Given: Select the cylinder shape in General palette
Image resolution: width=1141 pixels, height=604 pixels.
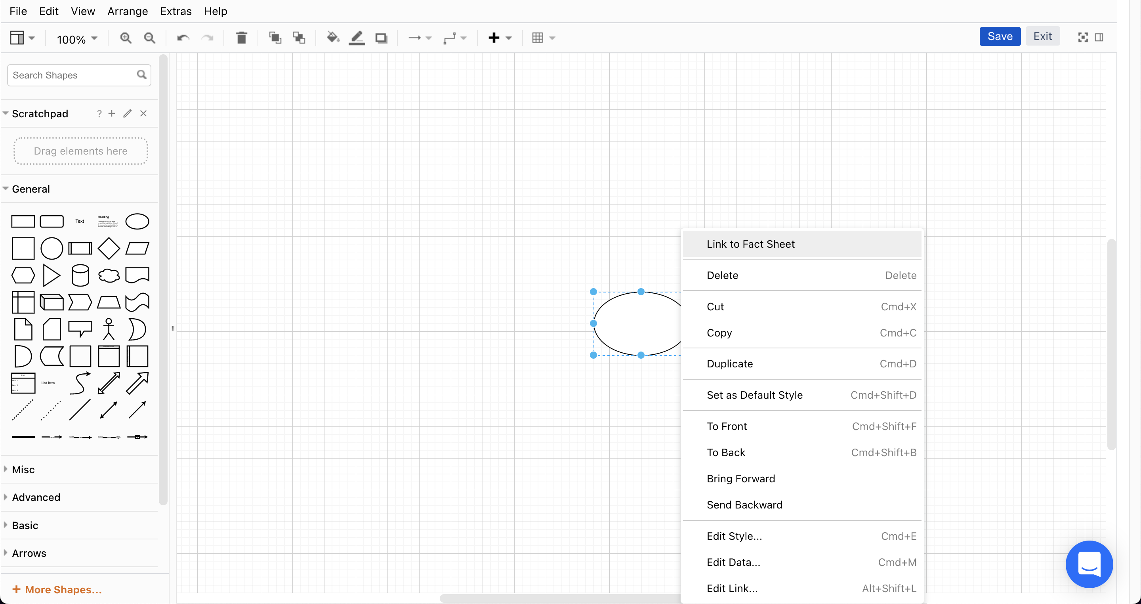Looking at the screenshot, I should (x=80, y=275).
